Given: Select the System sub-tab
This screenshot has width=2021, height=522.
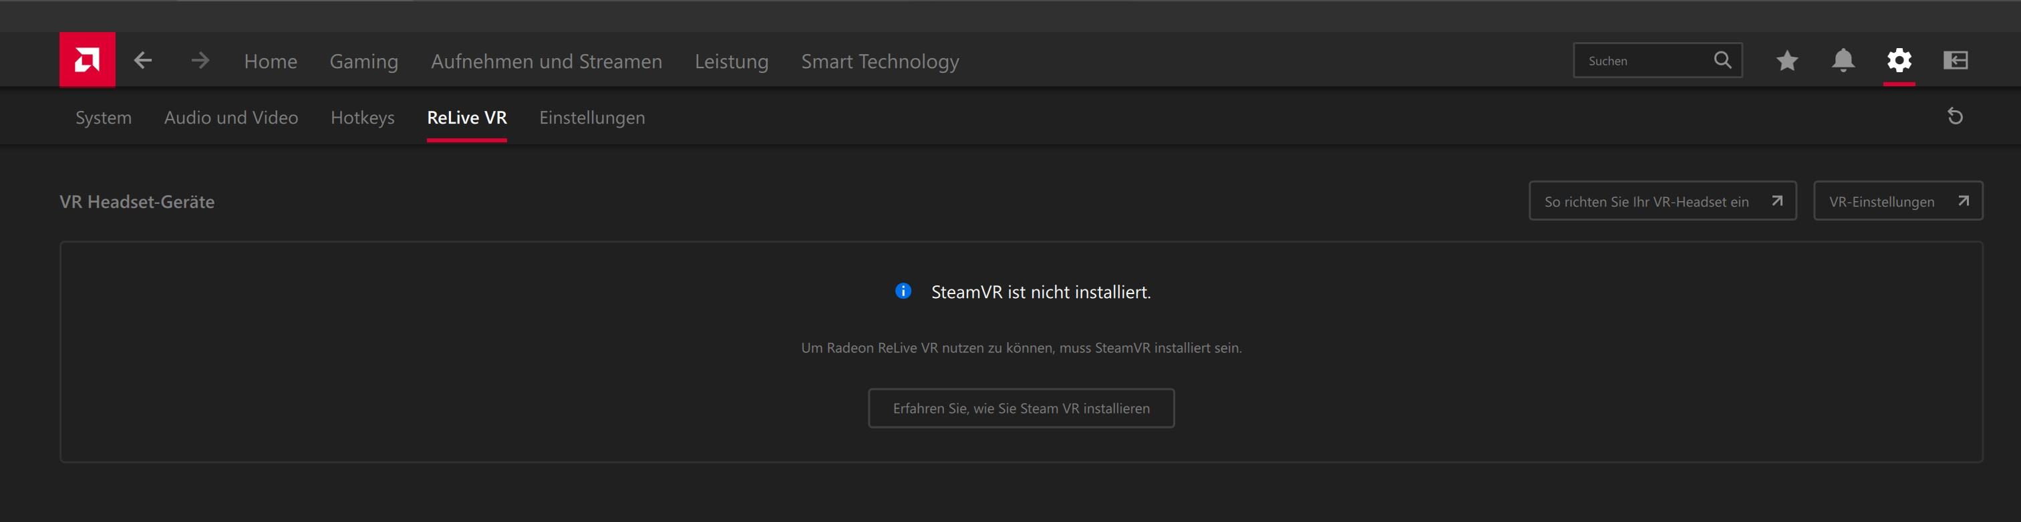Looking at the screenshot, I should tap(104, 118).
